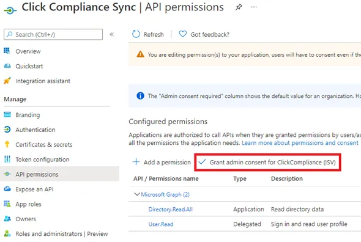Click the Token configuration bars icon
Screen dimensions: 361x242
click(7, 159)
